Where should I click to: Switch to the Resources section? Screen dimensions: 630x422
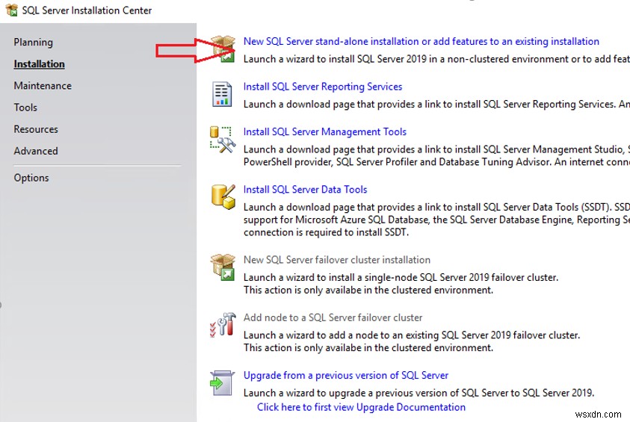pos(36,129)
